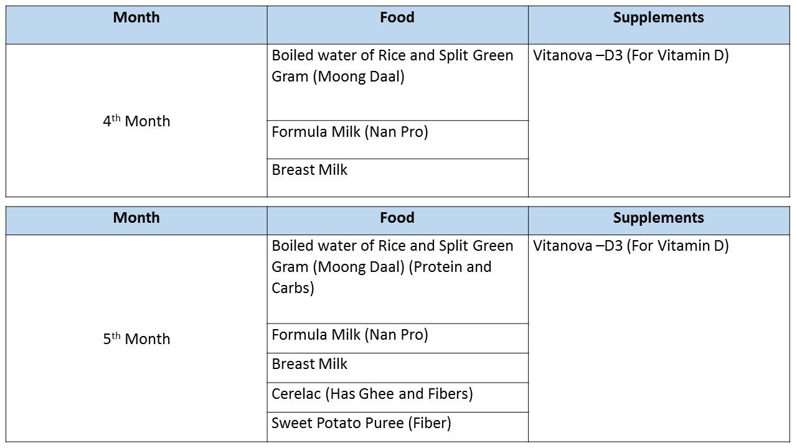This screenshot has height=448, width=797.
Task: Click the first table's Month header
Action: [136, 25]
